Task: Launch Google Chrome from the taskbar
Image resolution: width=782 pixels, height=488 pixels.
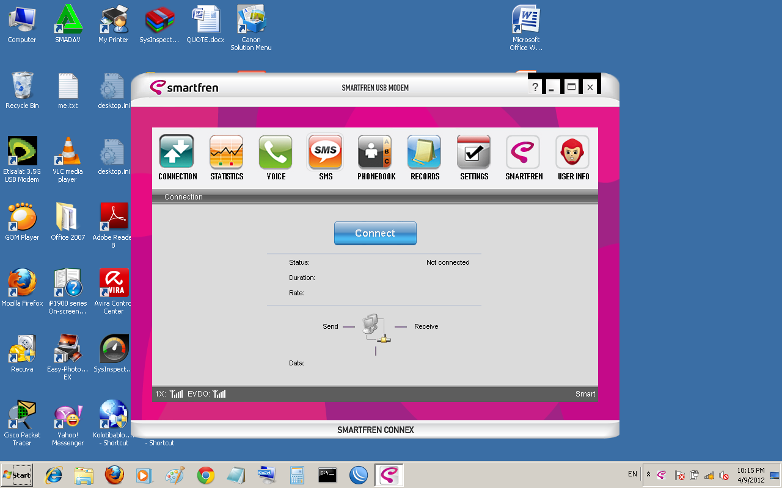Action: click(206, 475)
